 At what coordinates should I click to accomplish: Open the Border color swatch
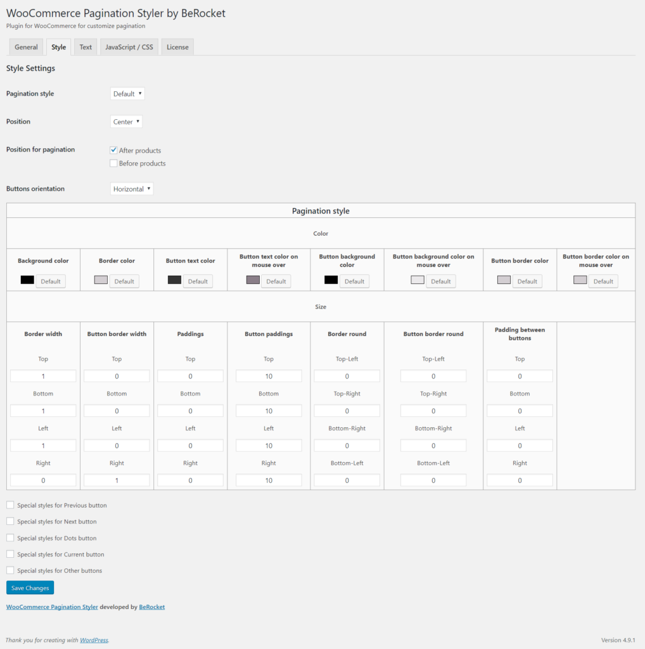click(x=101, y=280)
